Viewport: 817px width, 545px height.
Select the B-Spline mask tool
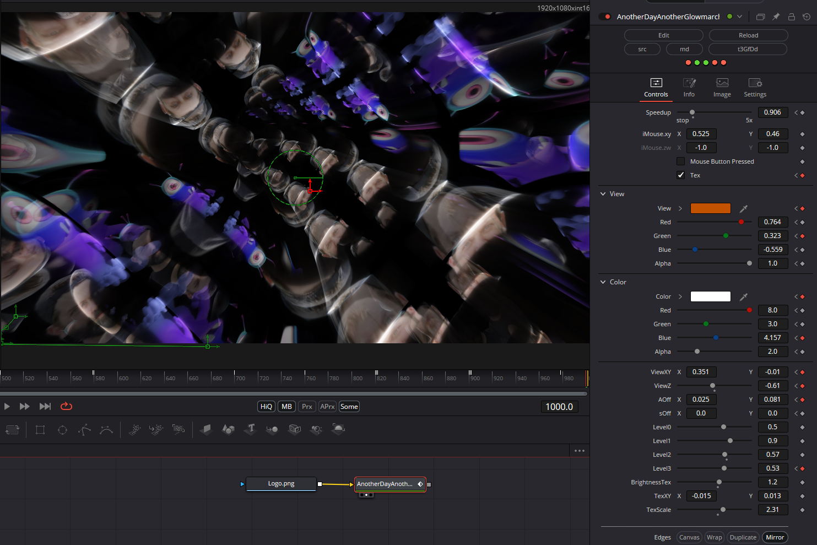coord(106,429)
